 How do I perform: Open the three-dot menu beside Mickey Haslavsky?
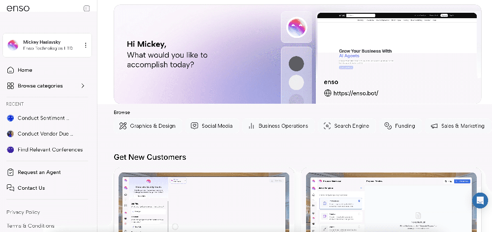coord(86,45)
